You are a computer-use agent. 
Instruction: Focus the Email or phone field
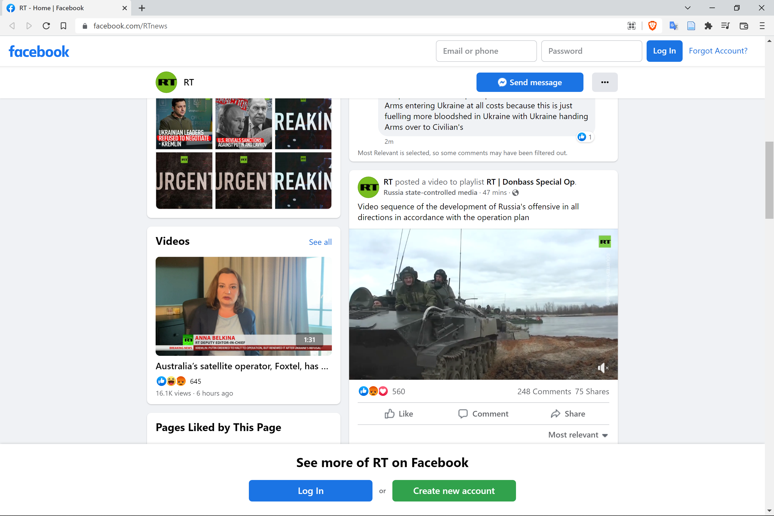coord(486,51)
